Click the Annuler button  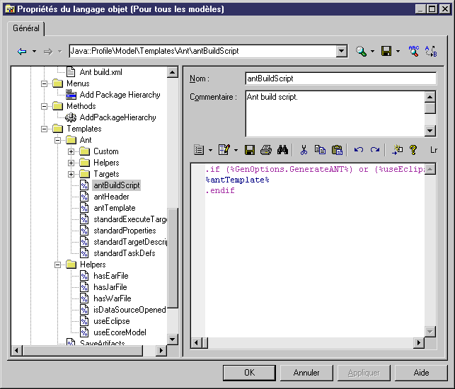(306, 373)
